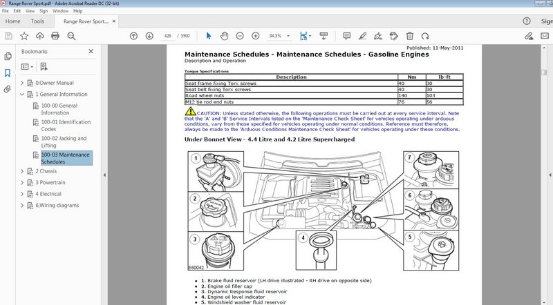
Task: Add the document to starred files
Action: [24, 36]
